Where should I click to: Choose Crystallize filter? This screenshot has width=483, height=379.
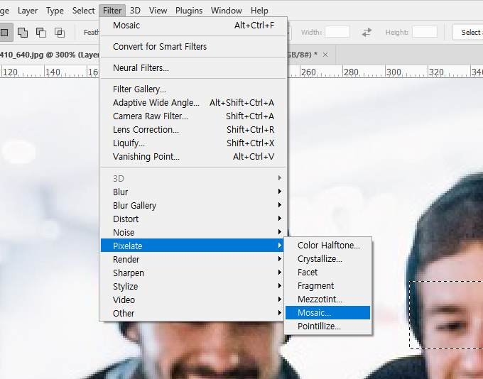[x=327, y=259]
